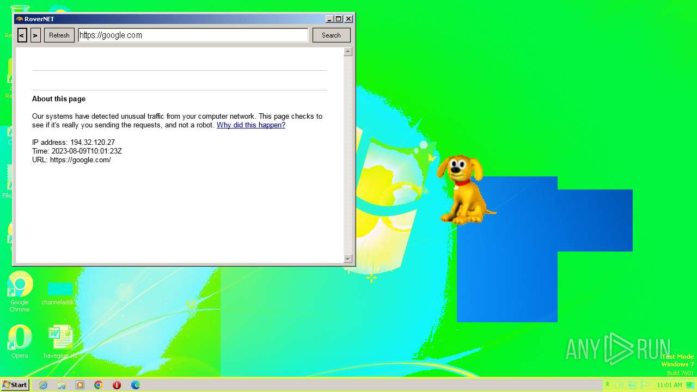The width and height of the screenshot is (697, 392).
Task: Open the Start menu
Action: tap(15, 385)
